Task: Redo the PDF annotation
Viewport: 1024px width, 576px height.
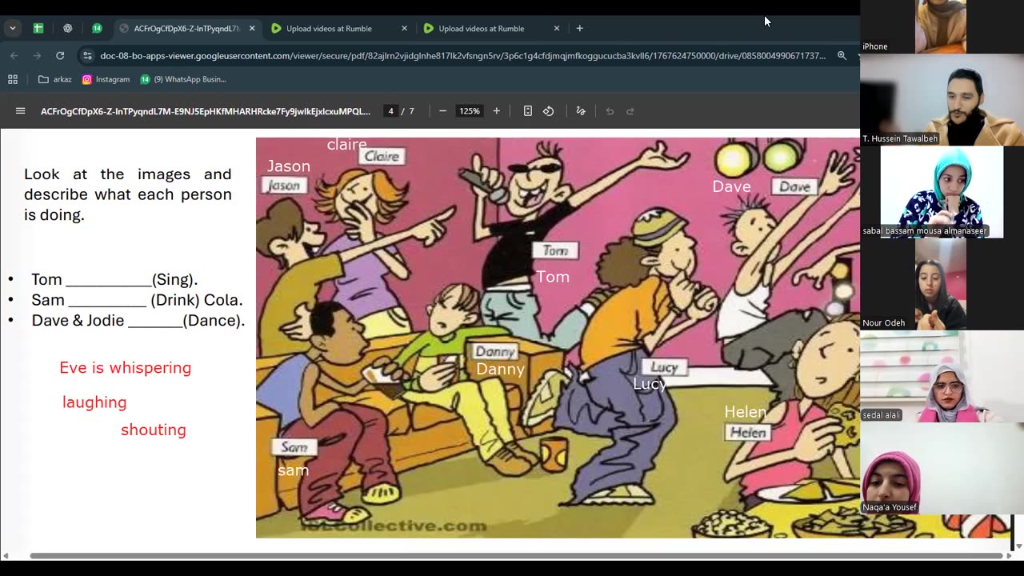Action: tap(630, 111)
